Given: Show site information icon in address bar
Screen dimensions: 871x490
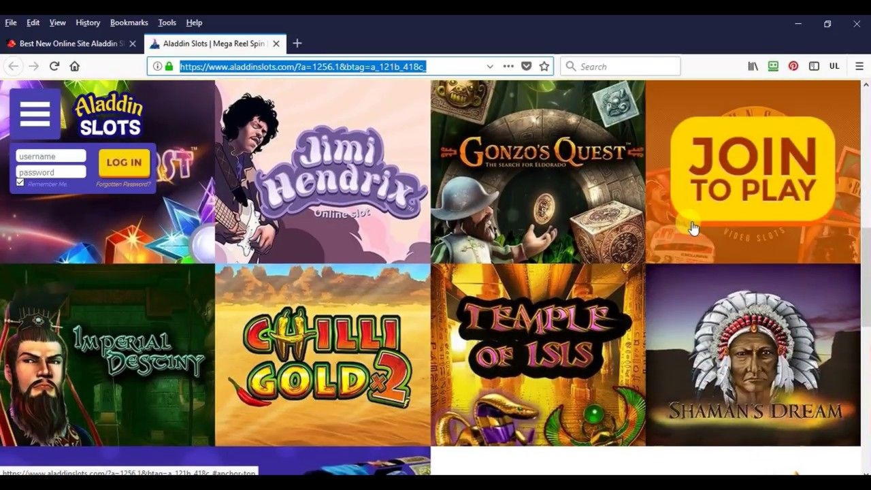Looking at the screenshot, I should pyautogui.click(x=157, y=66).
